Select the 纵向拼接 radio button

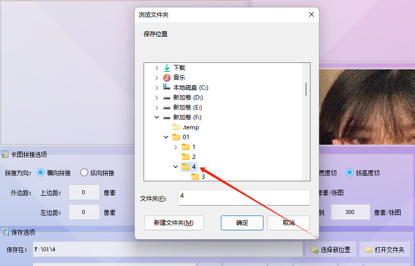coord(84,172)
